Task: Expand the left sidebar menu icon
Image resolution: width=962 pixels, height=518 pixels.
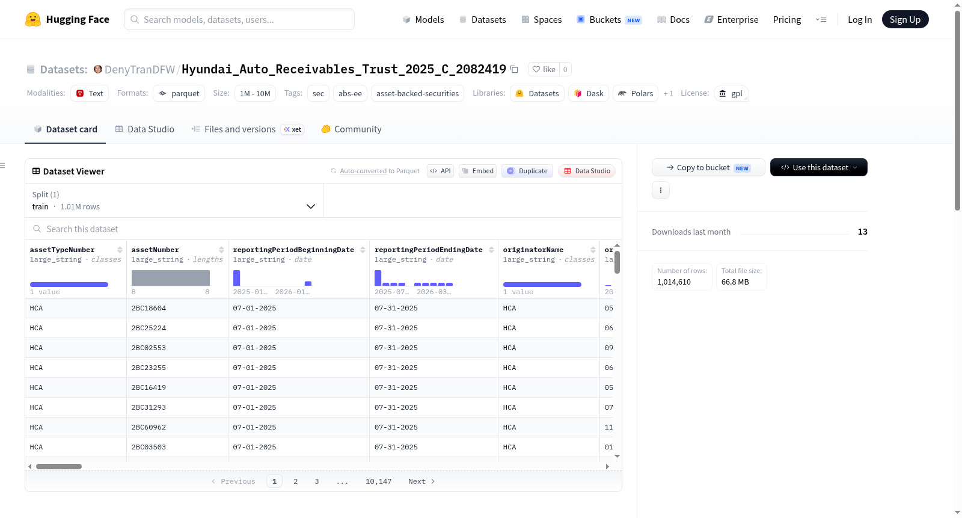Action: 2,165
